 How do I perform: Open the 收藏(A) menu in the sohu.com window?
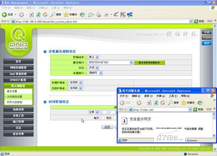click(161, 96)
